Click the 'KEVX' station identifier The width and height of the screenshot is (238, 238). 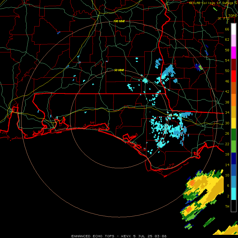tap(126, 236)
